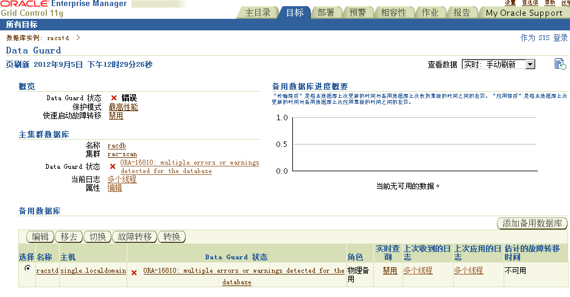Switch to the 作业 tab
The image size is (570, 297).
430,13
